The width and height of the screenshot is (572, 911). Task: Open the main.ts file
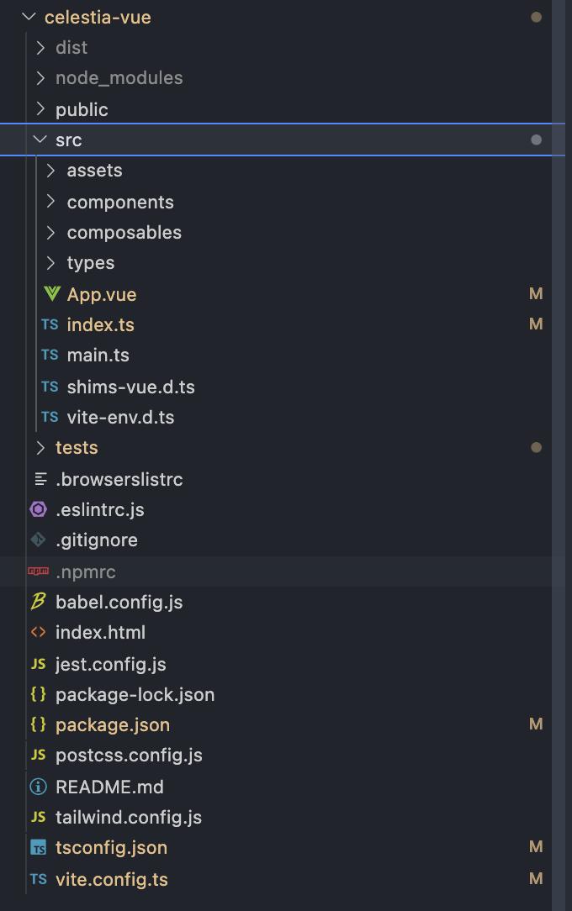[98, 355]
